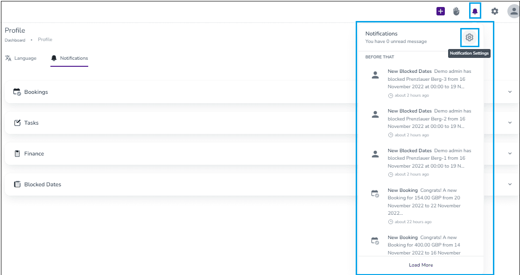520x275 pixels.
Task: Expand the Bookings section chevron
Action: click(x=510, y=92)
